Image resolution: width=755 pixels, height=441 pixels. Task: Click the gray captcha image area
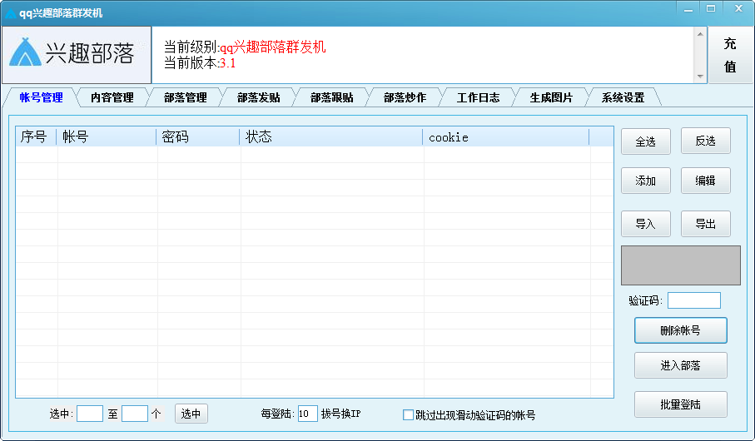680,265
